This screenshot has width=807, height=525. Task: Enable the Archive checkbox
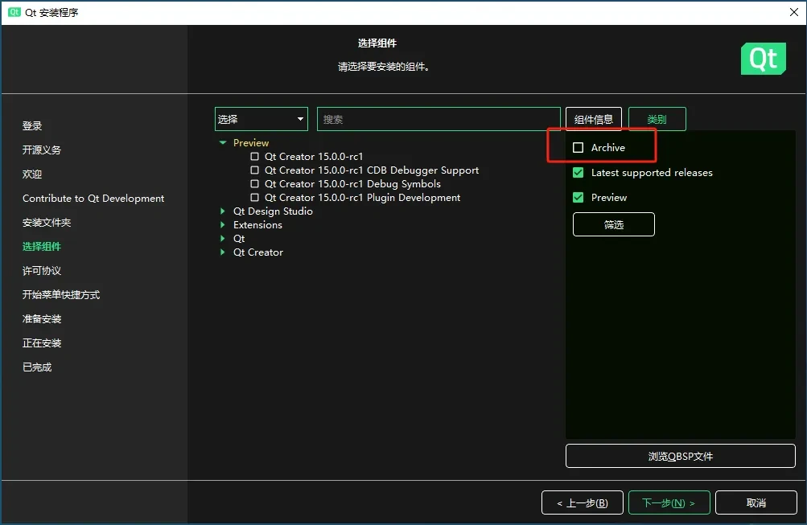(x=578, y=148)
